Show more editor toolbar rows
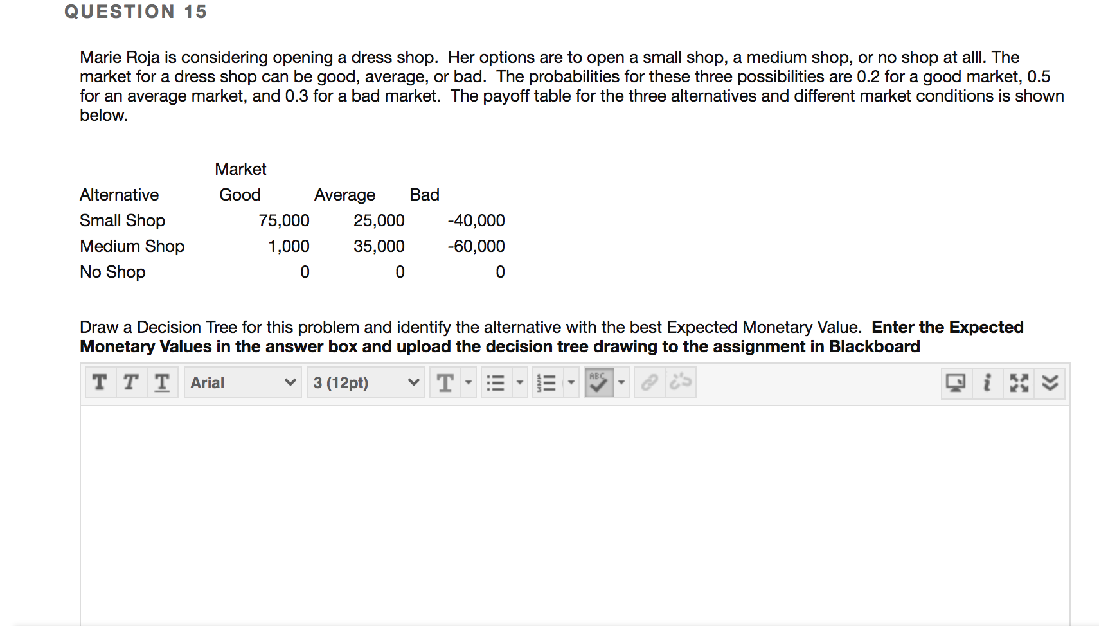The height and width of the screenshot is (626, 1099). pyautogui.click(x=1050, y=382)
